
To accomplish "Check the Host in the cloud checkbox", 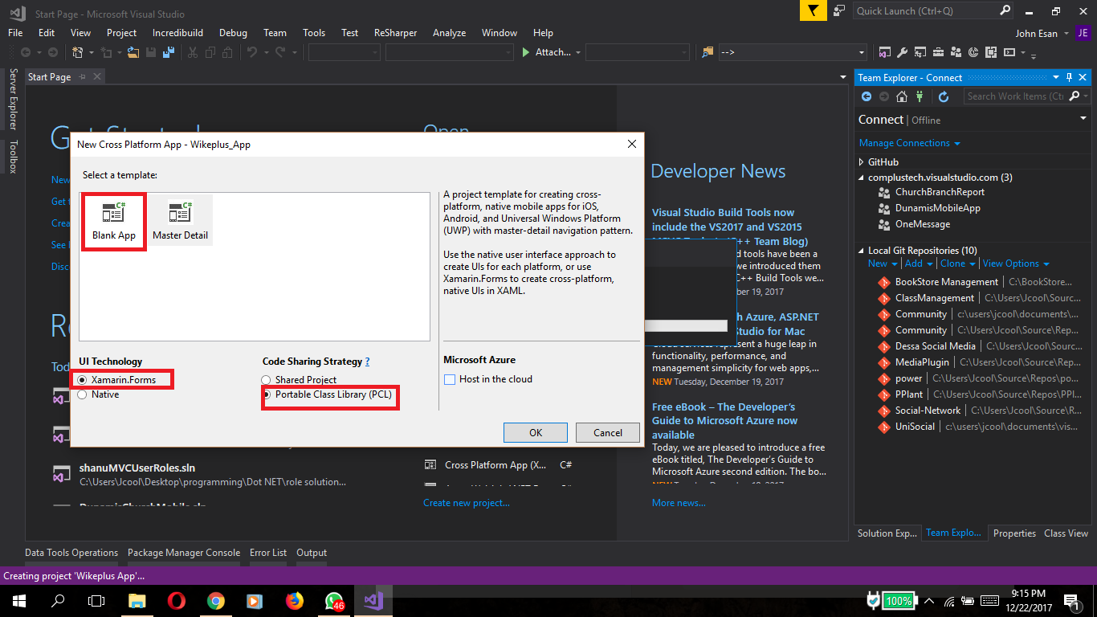I will click(450, 379).
